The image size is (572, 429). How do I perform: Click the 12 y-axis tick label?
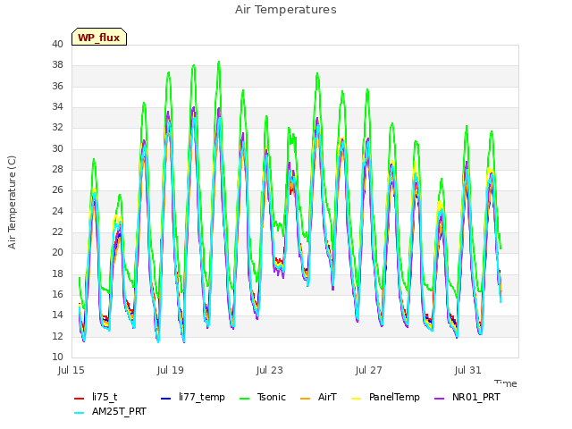[57, 336]
